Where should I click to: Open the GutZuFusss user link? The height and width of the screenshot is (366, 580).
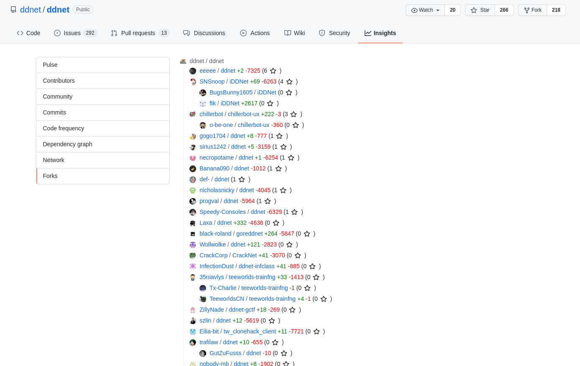[x=225, y=353]
